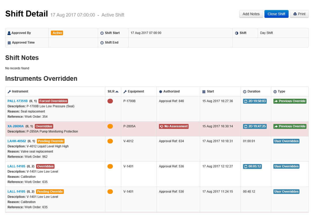Open the LAHH-40502 instrument link
Viewport: 314px width, 217px height.
(x=17, y=141)
